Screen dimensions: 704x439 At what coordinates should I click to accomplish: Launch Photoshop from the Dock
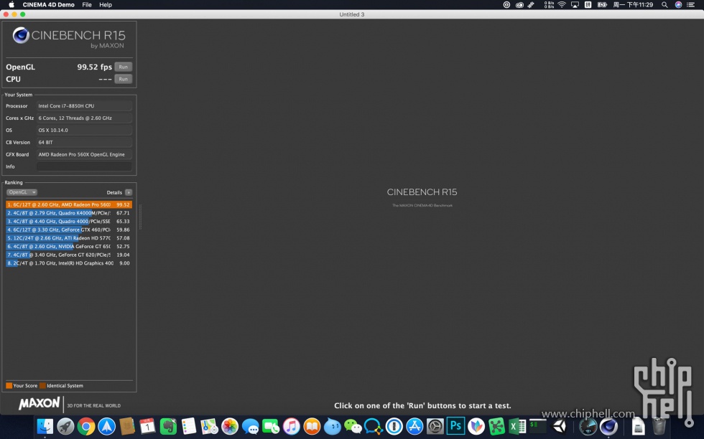455,426
